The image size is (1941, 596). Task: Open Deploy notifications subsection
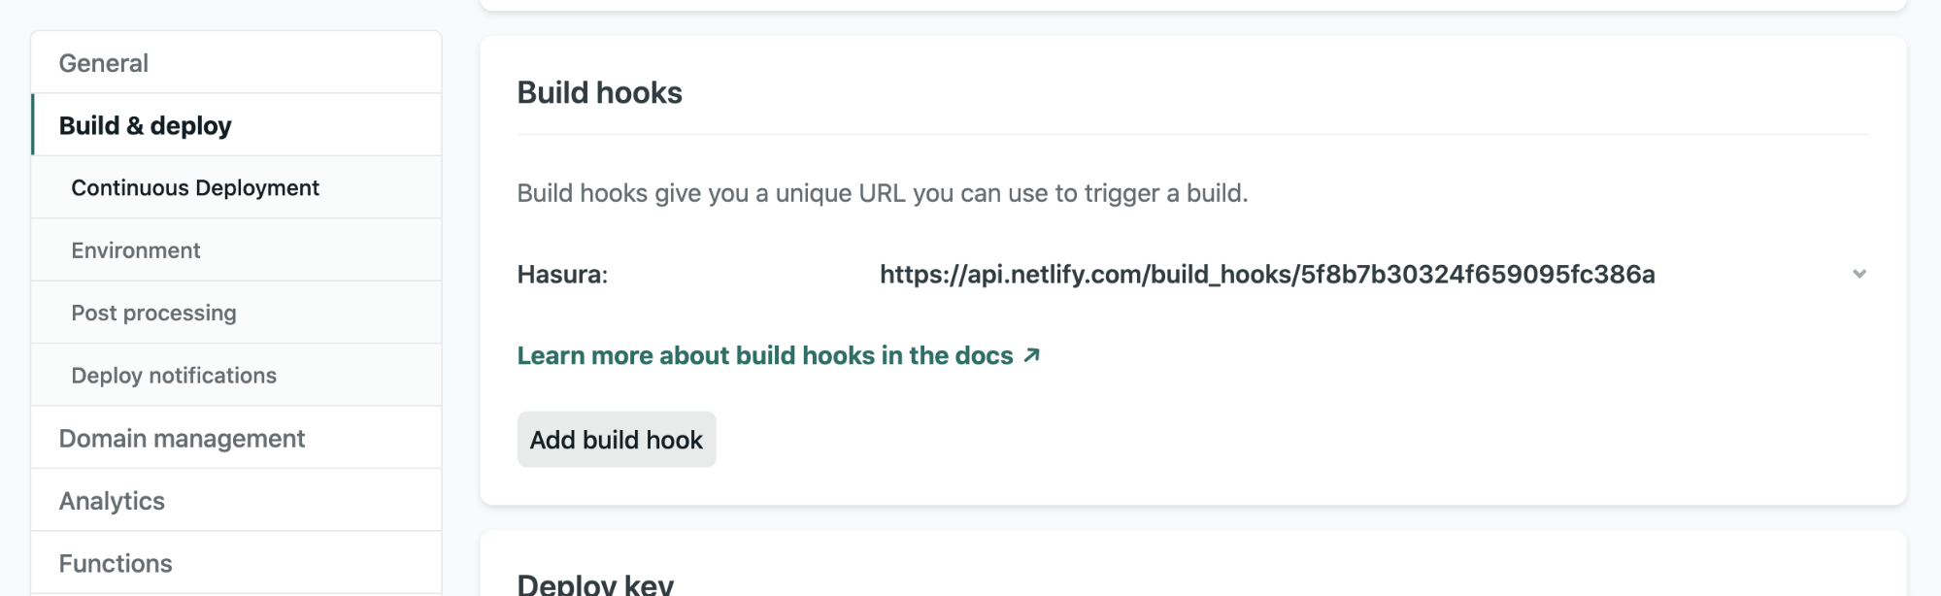click(174, 376)
